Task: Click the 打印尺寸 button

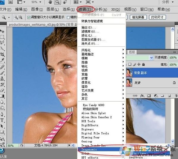Action: point(157,17)
